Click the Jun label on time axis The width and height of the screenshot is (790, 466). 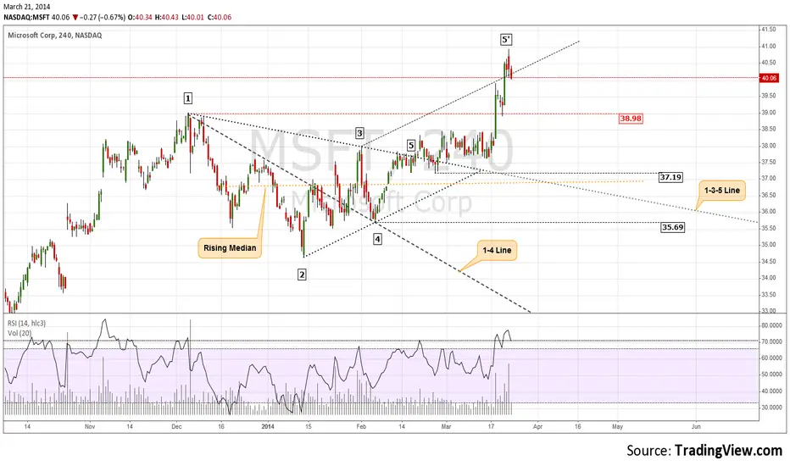(696, 427)
